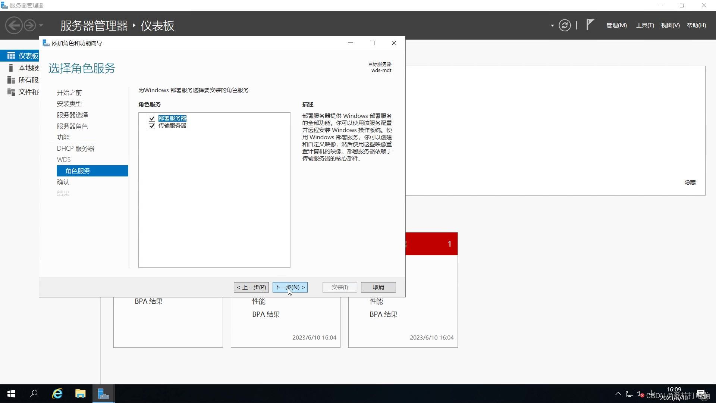Viewport: 716px width, 403px height.
Task: Open File Explorer from the taskbar
Action: (x=80, y=394)
